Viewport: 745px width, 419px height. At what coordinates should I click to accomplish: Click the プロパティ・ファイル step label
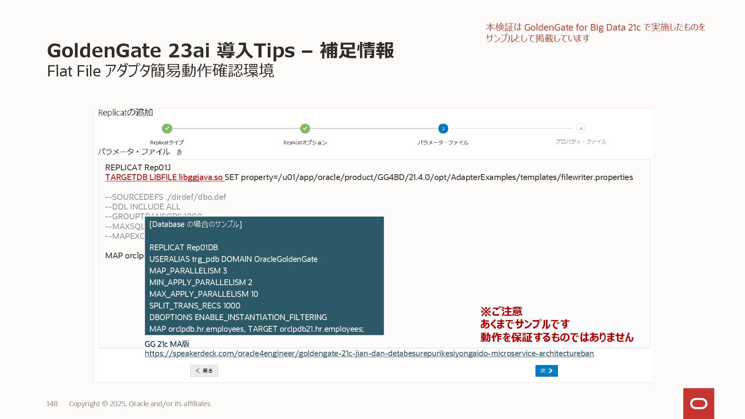point(581,142)
